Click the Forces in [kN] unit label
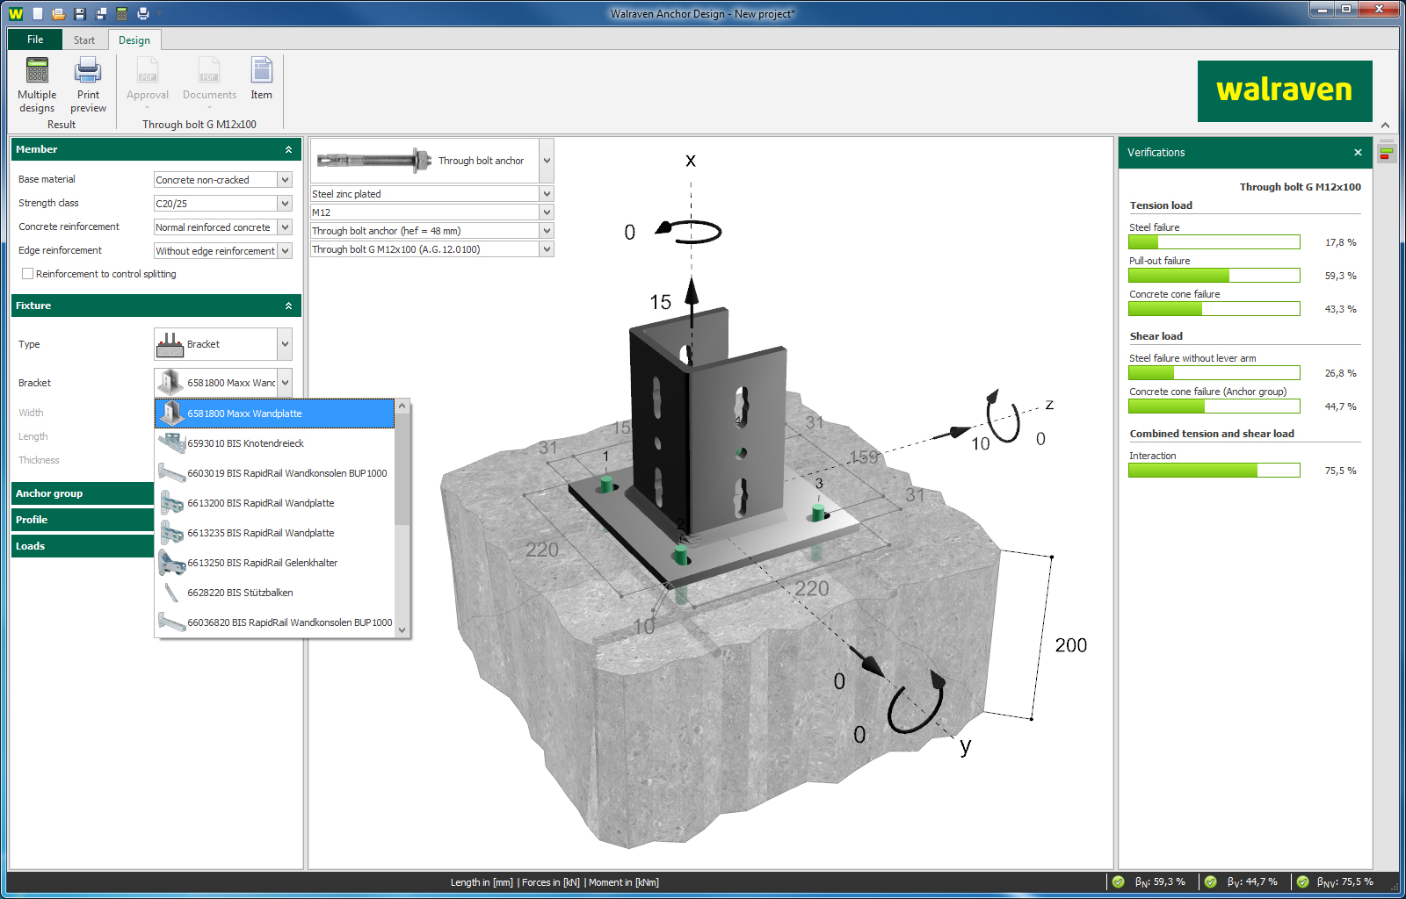Viewport: 1406px width, 899px height. point(551,882)
